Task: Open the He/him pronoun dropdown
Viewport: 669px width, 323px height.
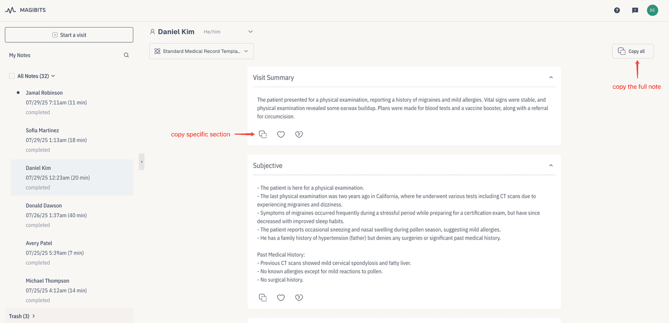Action: pyautogui.click(x=250, y=32)
